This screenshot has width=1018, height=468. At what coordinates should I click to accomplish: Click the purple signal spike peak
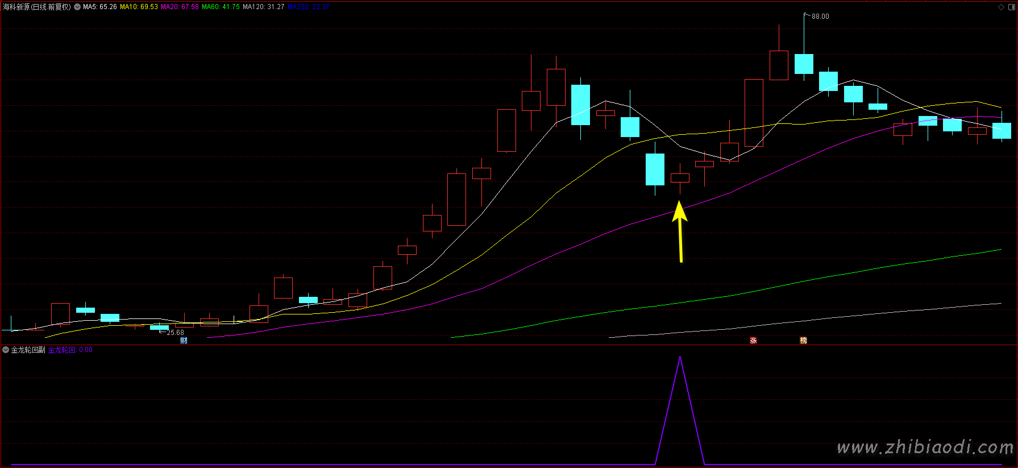click(680, 357)
